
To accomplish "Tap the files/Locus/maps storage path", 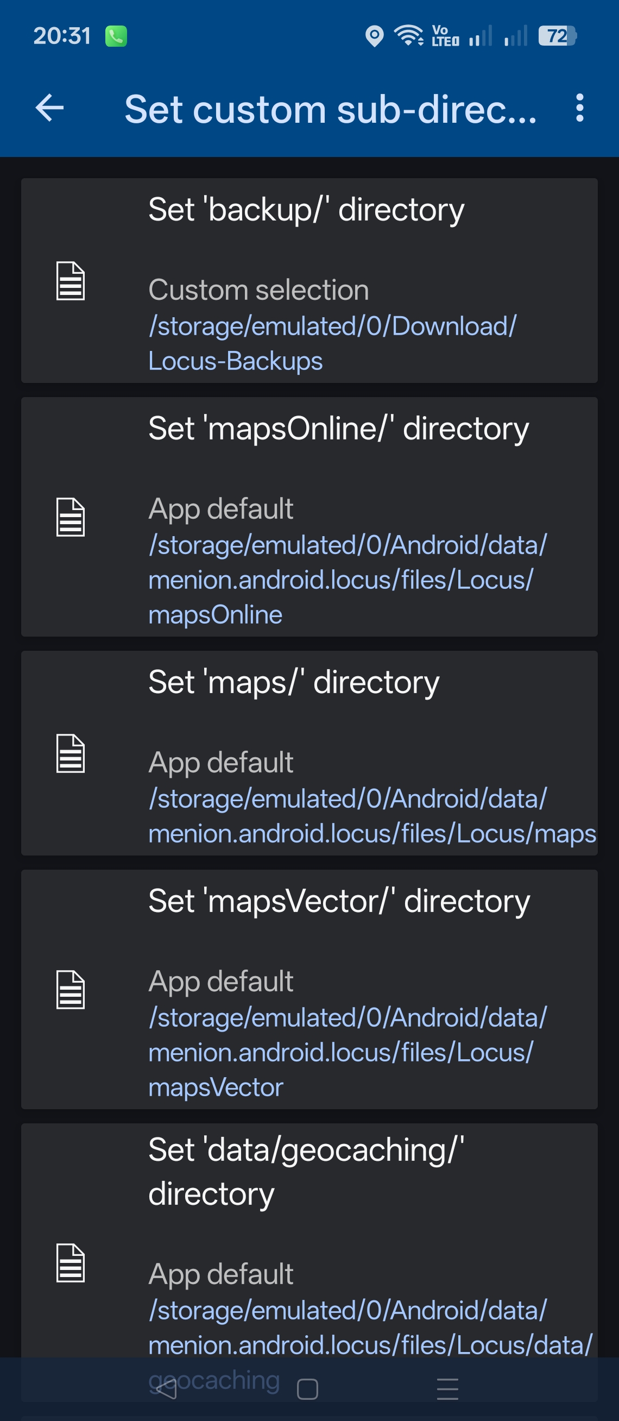I will (x=372, y=816).
